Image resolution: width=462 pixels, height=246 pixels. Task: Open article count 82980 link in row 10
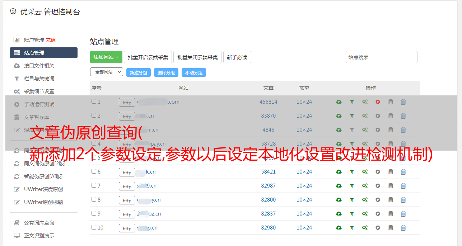[x=268, y=228]
